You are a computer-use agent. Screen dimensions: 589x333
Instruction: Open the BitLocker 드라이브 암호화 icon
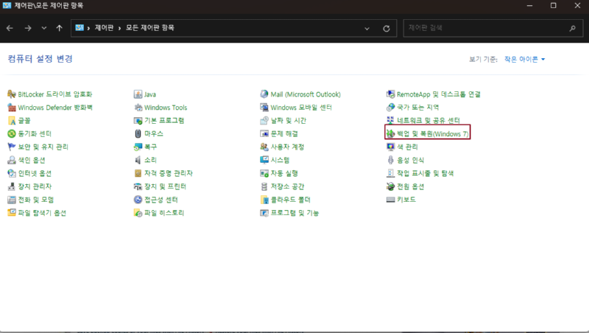coord(12,94)
